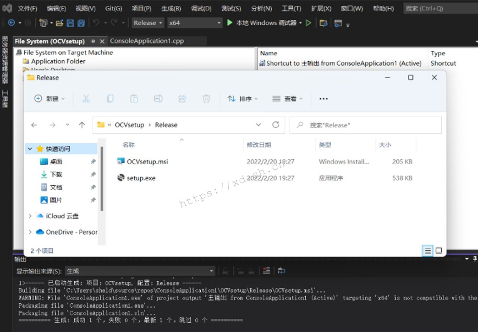
Task: Clear all output with the red X icon
Action: tap(266, 271)
